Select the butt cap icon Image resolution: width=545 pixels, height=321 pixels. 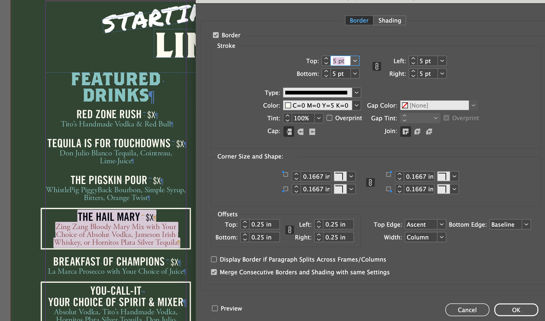[x=289, y=132]
